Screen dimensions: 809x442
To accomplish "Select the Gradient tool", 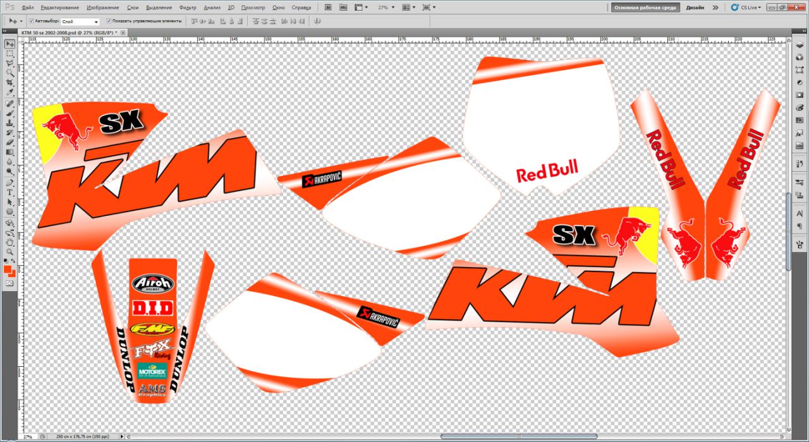I will pyautogui.click(x=9, y=152).
